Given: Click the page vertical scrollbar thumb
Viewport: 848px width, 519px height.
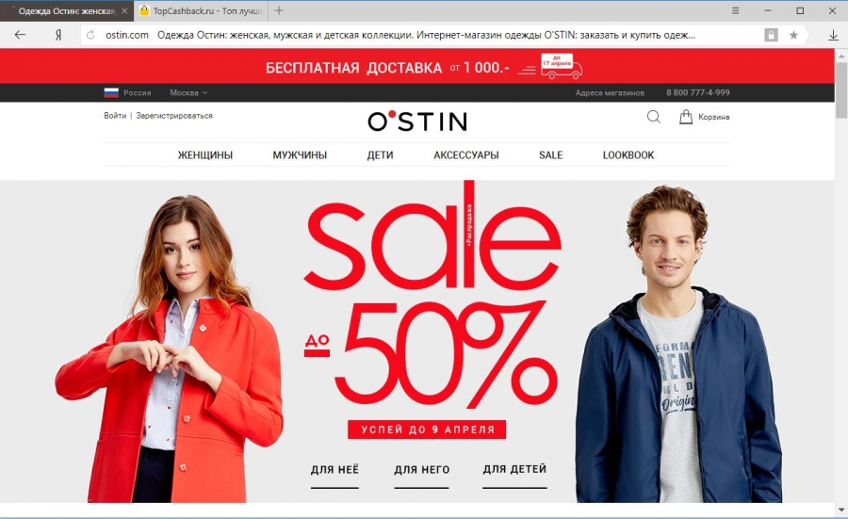Looking at the screenshot, I should (841, 89).
